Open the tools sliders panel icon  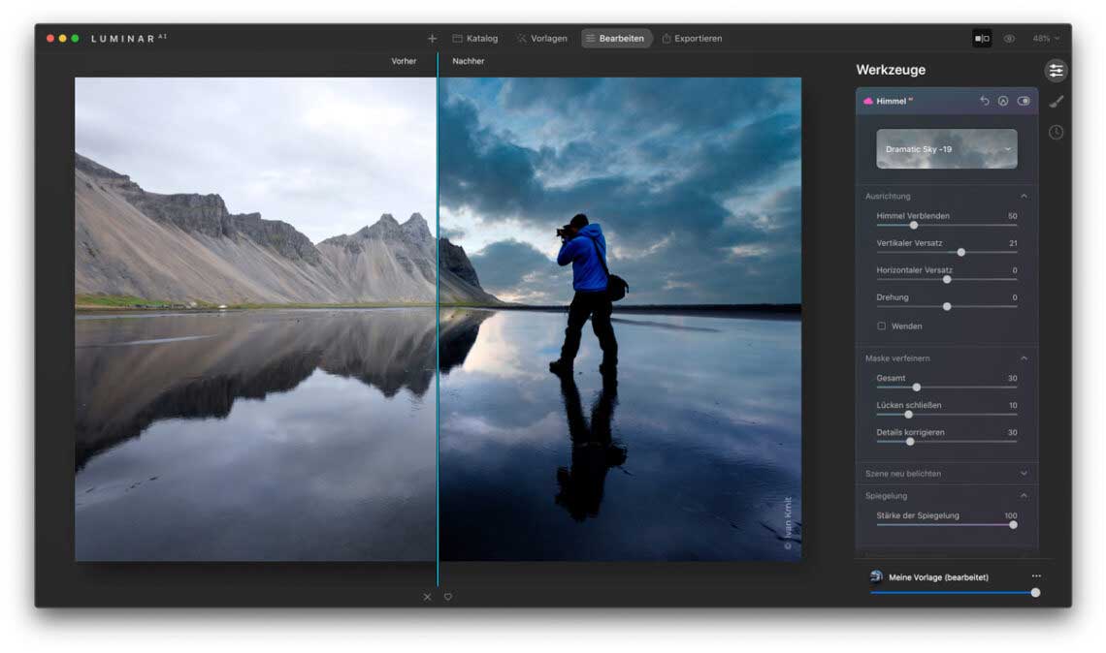(1056, 71)
